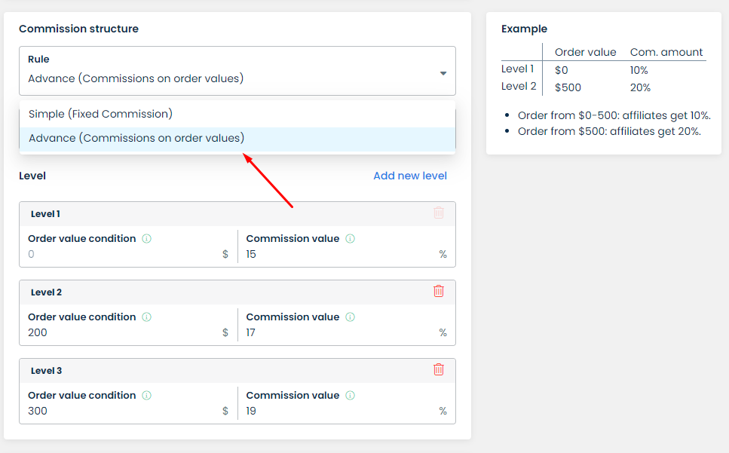Image resolution: width=729 pixels, height=453 pixels.
Task: Info icon beside Level 2 Commission value
Action: 351,317
